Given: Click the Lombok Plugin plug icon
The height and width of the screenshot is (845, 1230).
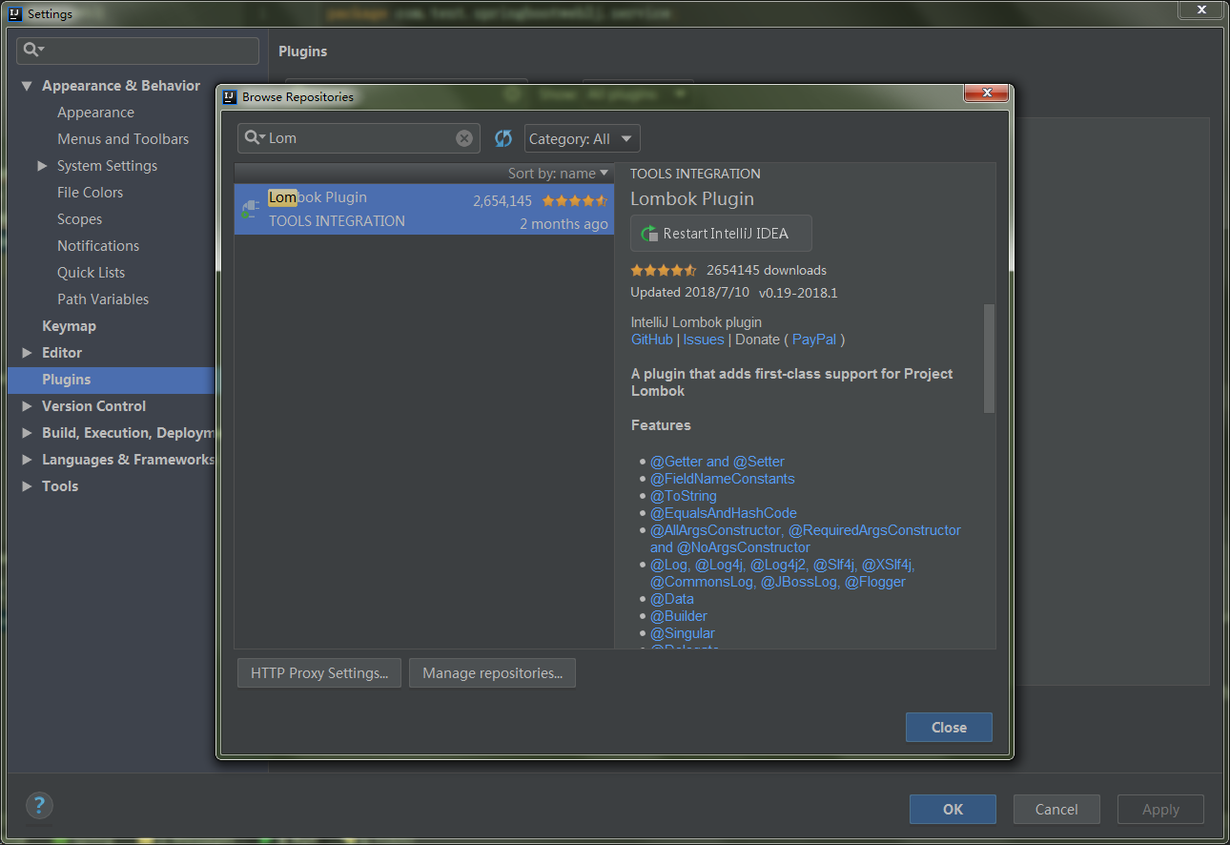Looking at the screenshot, I should [250, 209].
